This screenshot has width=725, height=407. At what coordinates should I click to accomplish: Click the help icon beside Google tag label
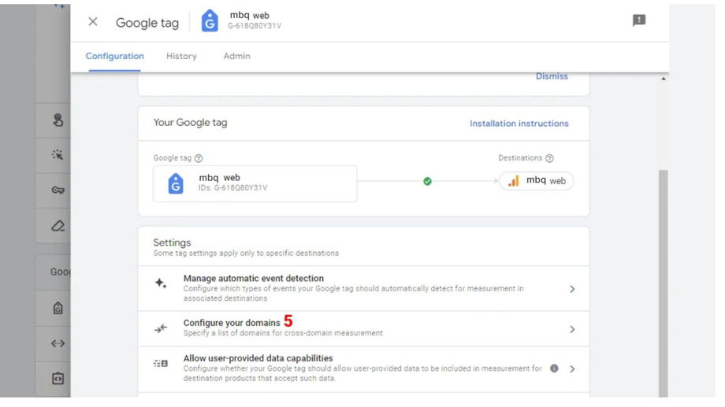click(198, 158)
